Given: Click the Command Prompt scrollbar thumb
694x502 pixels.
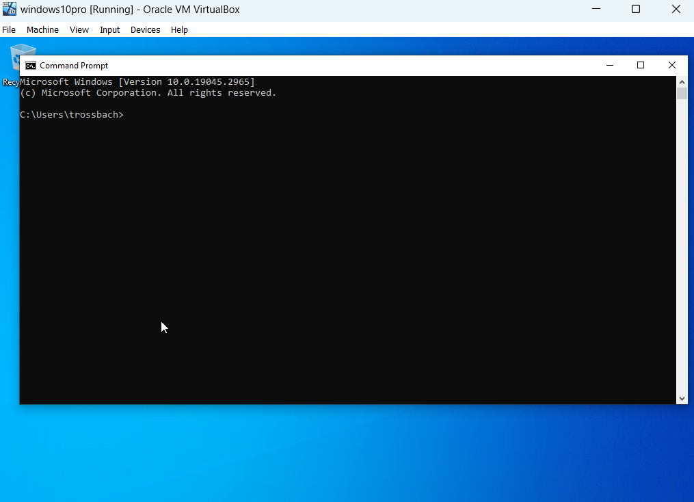Looking at the screenshot, I should (682, 94).
